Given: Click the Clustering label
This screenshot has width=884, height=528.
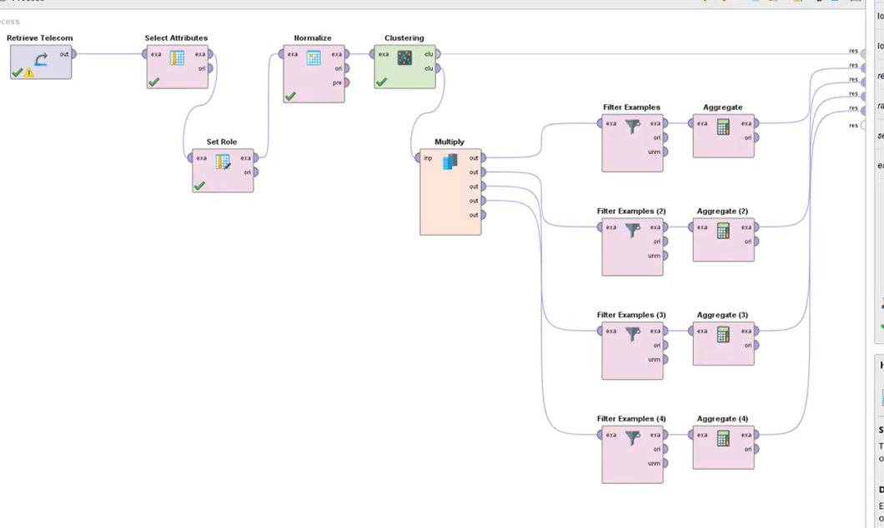Looking at the screenshot, I should pyautogui.click(x=404, y=37).
